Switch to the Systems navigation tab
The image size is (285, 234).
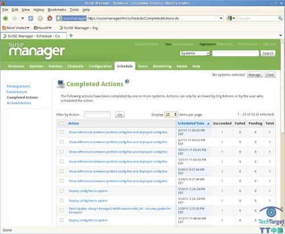click(36, 66)
